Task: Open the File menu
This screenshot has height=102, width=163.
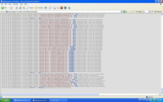Action: tap(2, 4)
